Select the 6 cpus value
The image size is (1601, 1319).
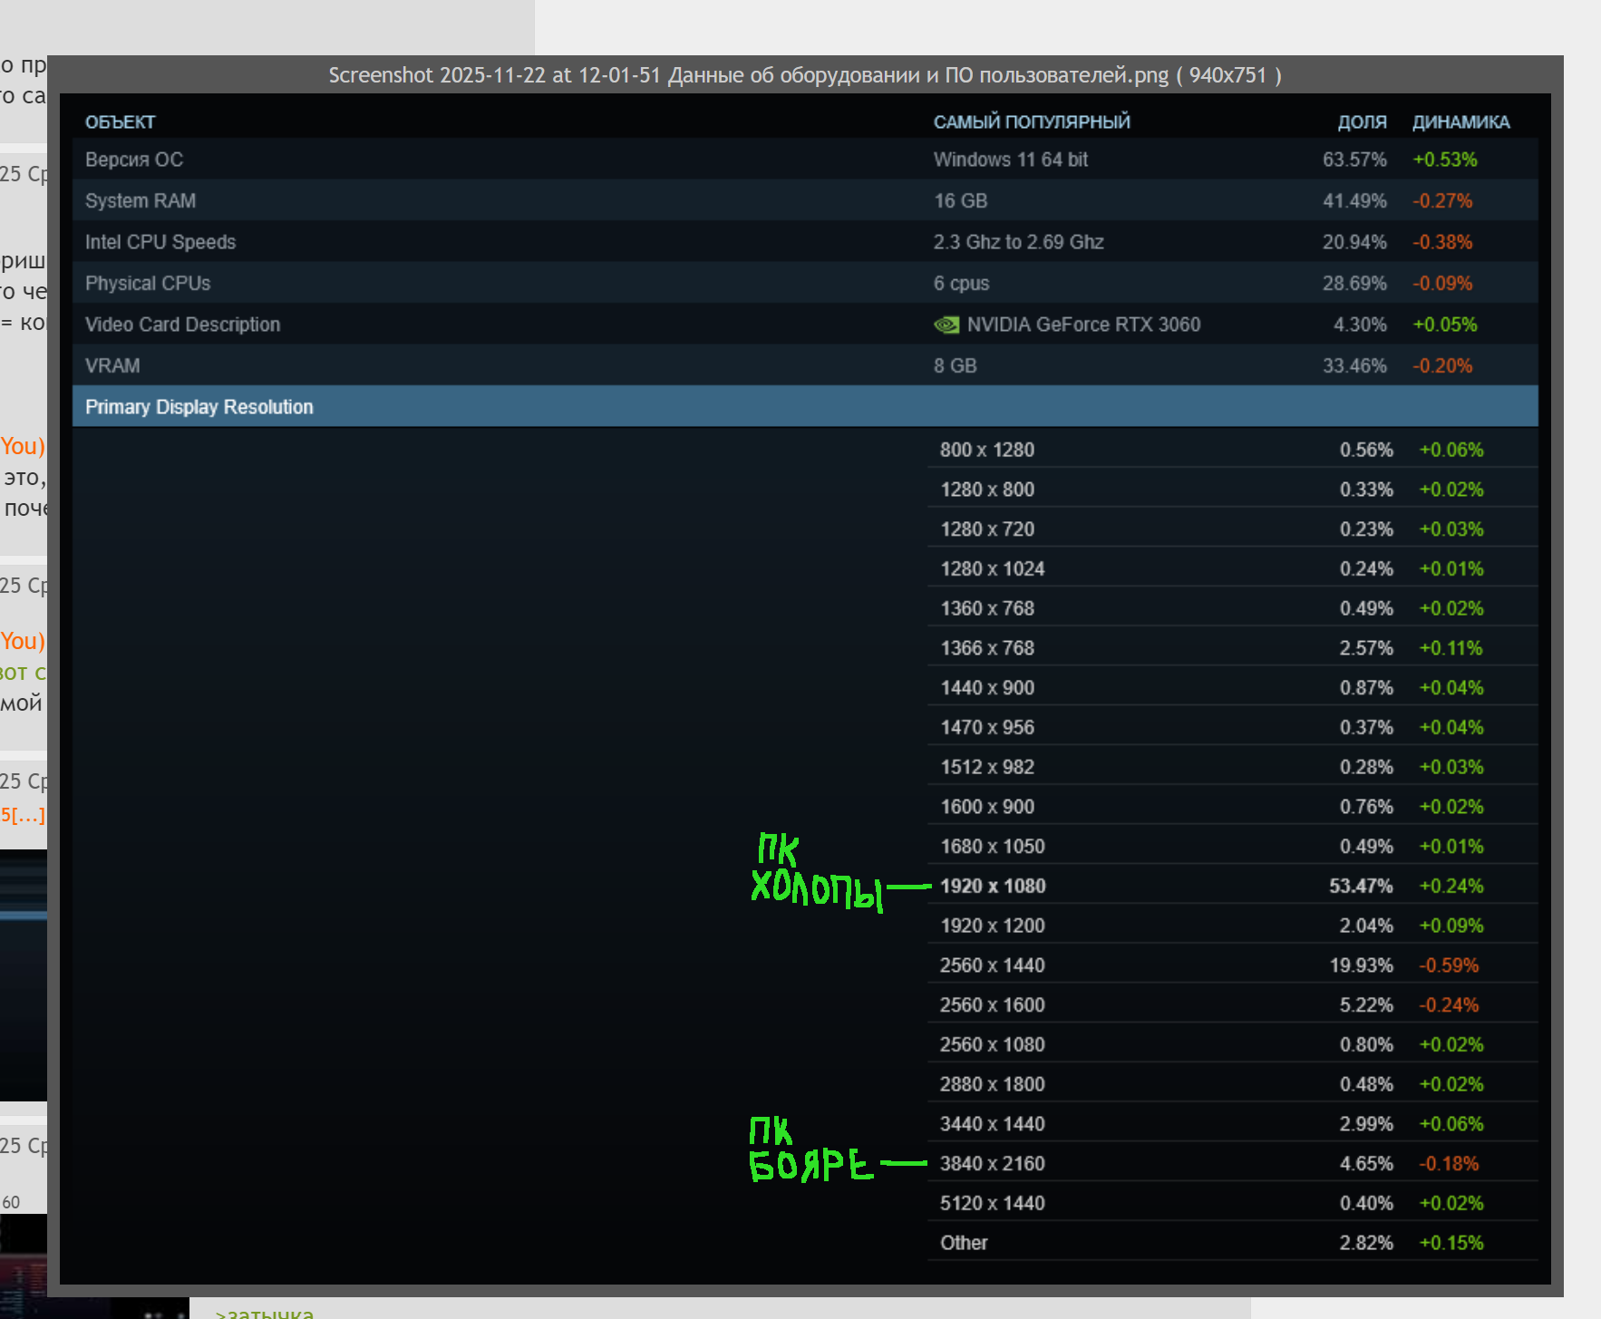(962, 283)
